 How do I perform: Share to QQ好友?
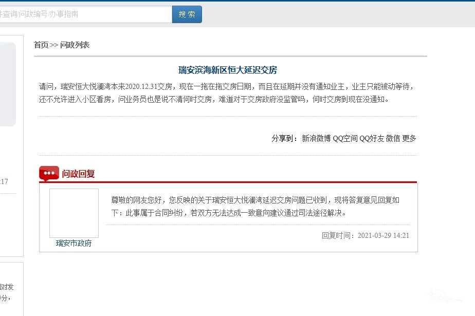[372, 138]
